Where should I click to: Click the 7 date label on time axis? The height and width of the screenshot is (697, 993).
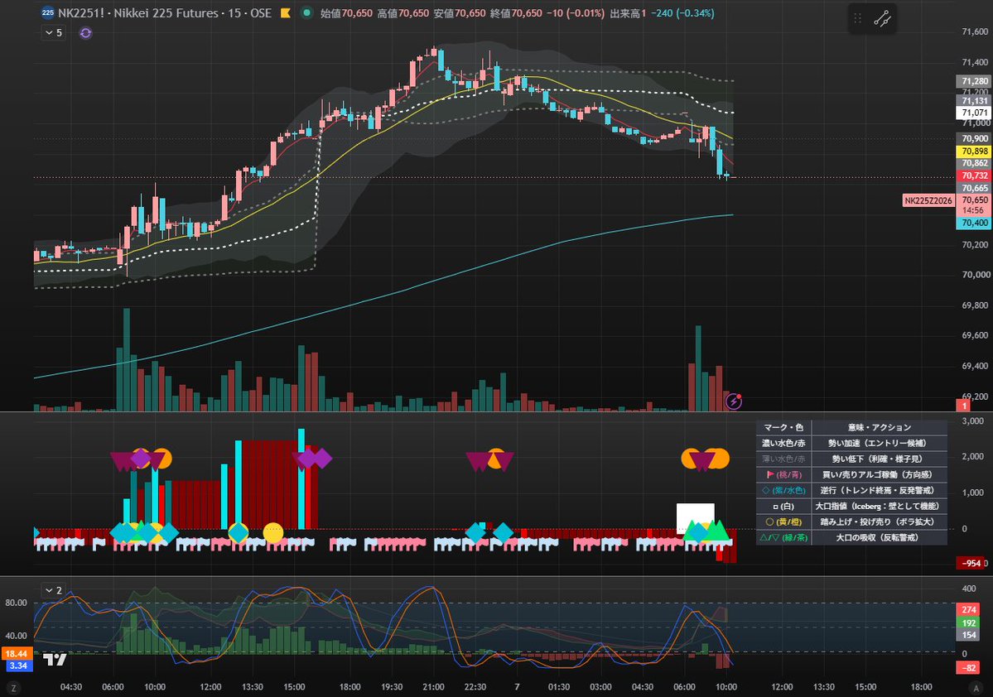point(517,687)
